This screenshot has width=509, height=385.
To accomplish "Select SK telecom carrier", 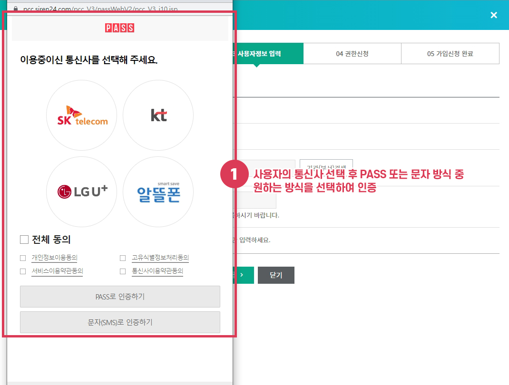I will (x=81, y=115).
